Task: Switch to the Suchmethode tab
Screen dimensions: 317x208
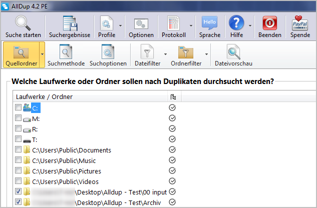Action: pos(66,55)
